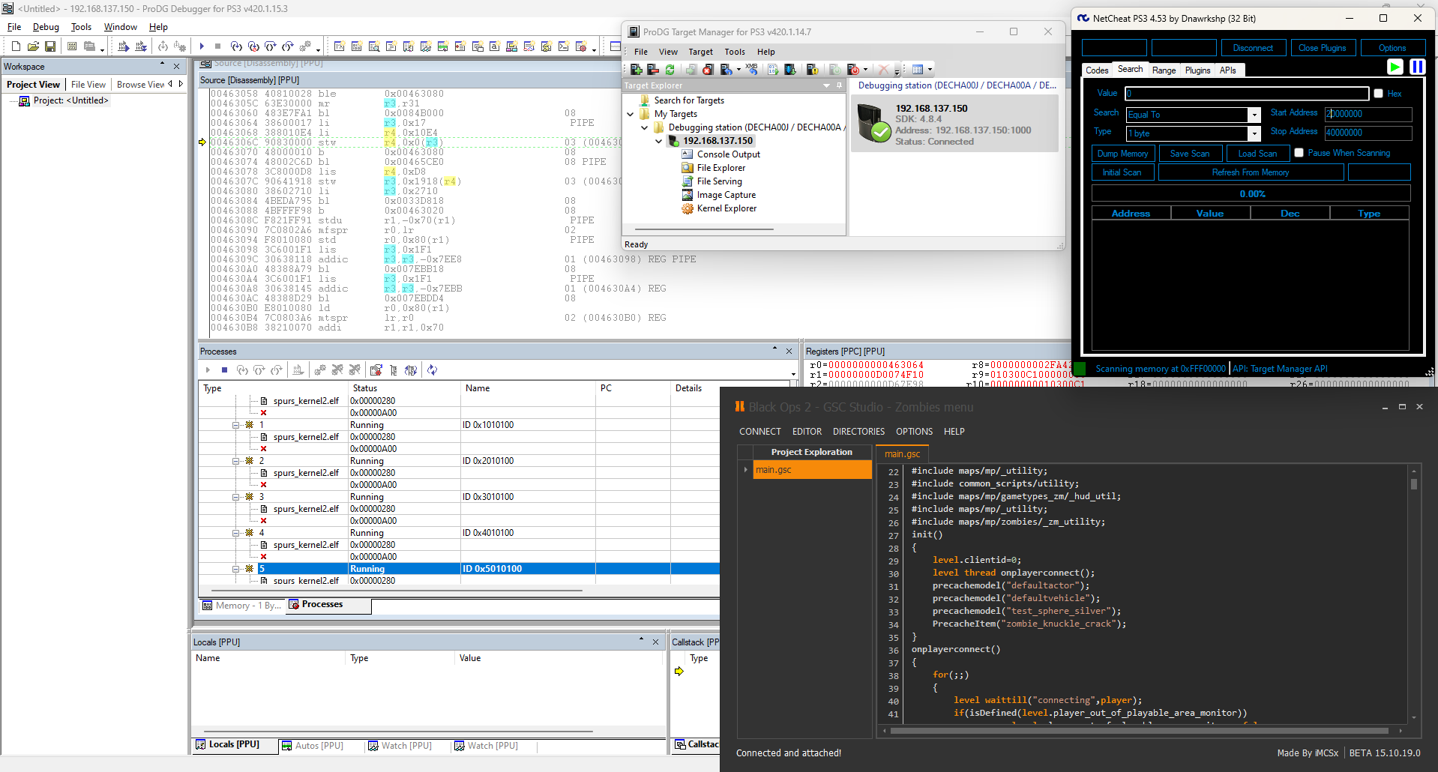
Task: Open Image Capture in Target Explorer
Action: coord(726,195)
